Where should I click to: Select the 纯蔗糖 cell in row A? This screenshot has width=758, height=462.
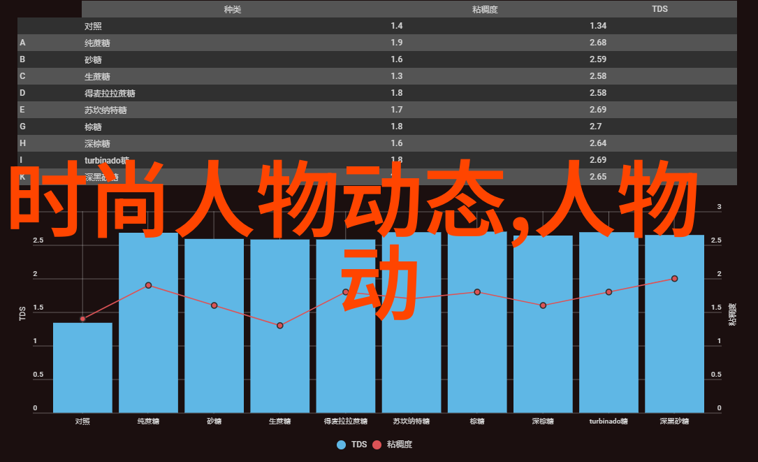[x=97, y=43]
